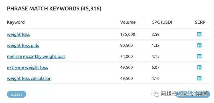Open SERP snapshot for 'weight loss'
This screenshot has width=214, height=103.
pos(199,34)
